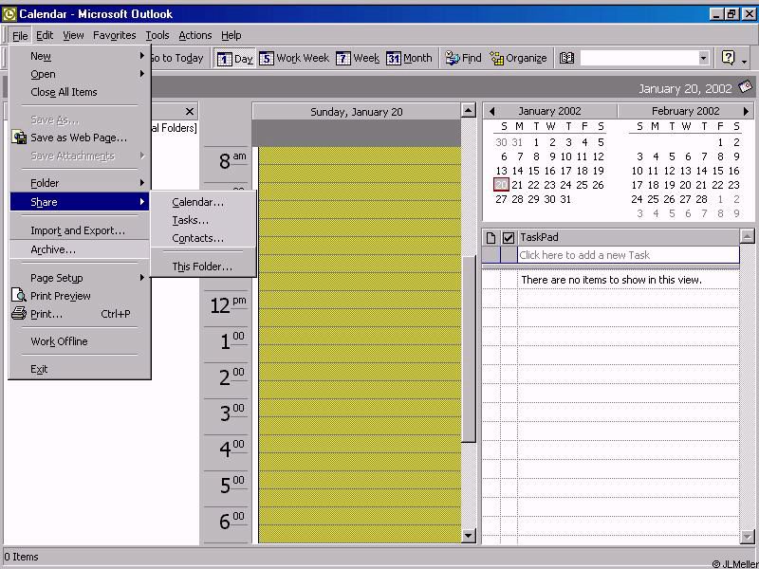Screen dimensions: 759x569
Task: Click the TaskPad task icon column header
Action: pyautogui.click(x=491, y=237)
